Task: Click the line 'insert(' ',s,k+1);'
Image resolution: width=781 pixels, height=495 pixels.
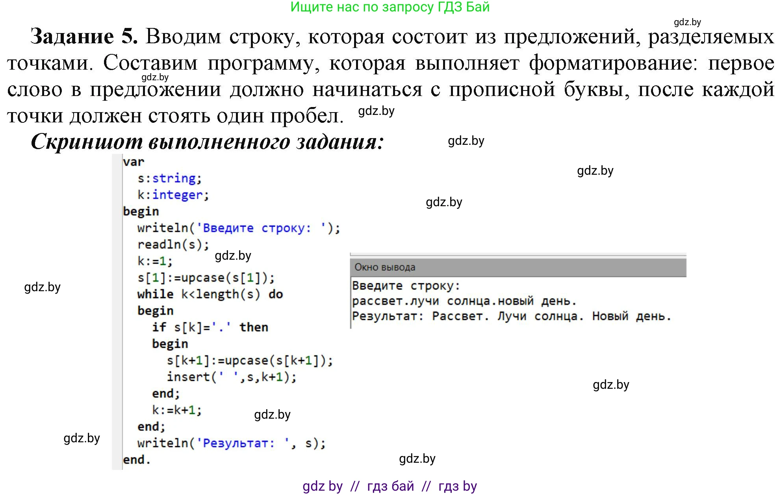Action: (232, 377)
